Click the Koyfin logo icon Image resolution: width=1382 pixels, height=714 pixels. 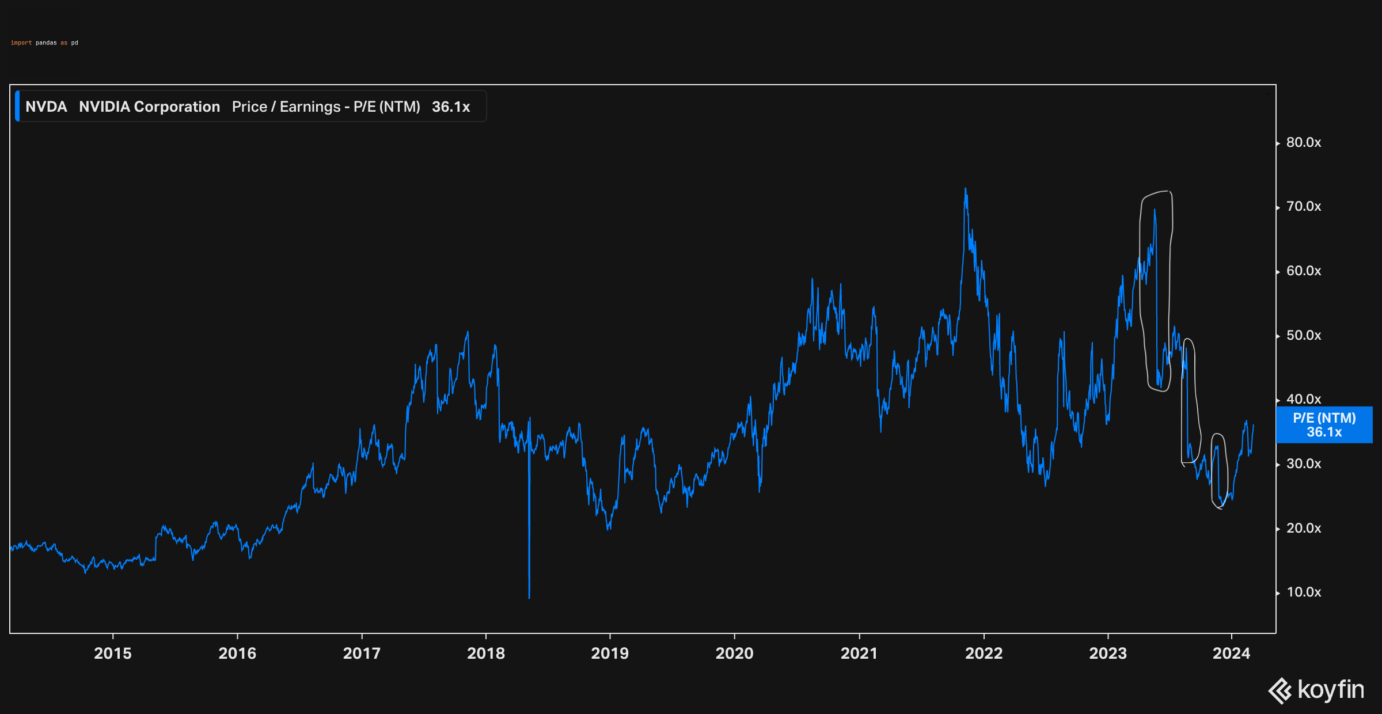click(1280, 690)
